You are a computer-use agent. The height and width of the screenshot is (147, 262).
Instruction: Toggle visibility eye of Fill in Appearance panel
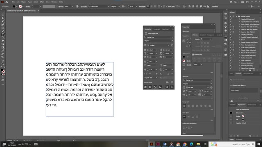tap(231, 120)
